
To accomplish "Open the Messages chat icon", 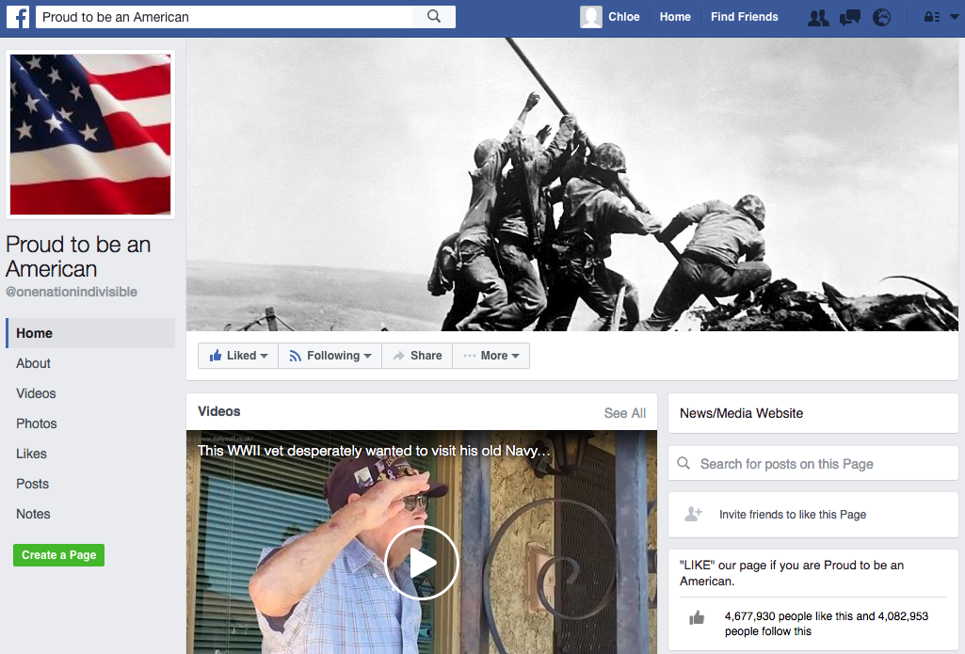I will point(850,17).
